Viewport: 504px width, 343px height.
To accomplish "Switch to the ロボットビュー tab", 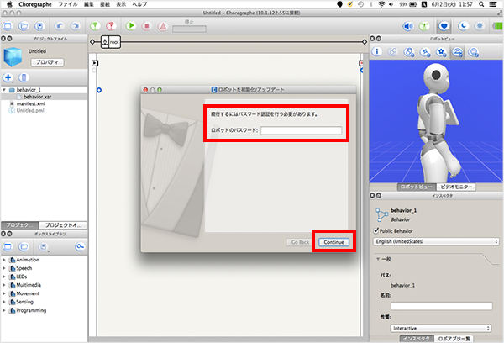I will pos(417,187).
